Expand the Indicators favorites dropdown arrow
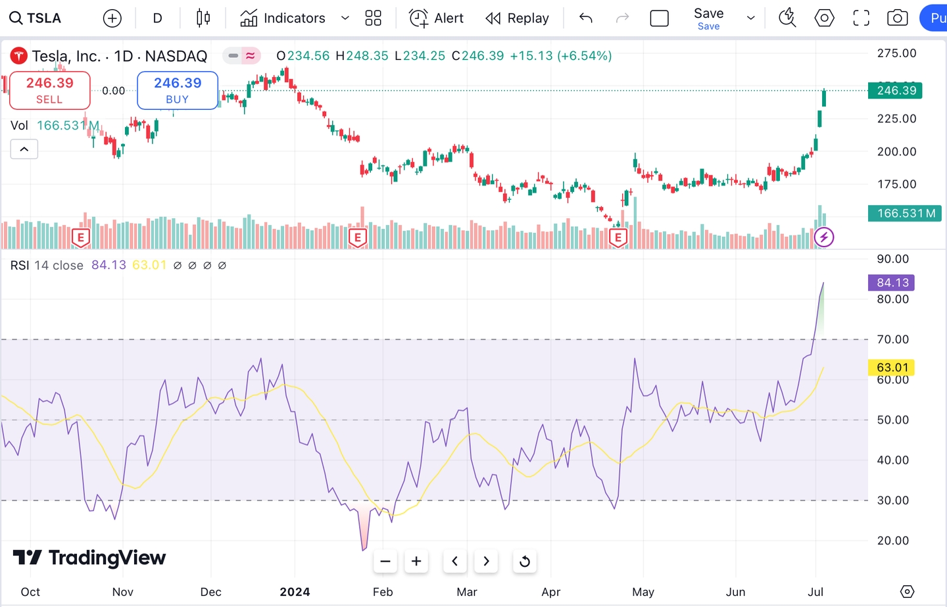This screenshot has height=607, width=947. (345, 18)
